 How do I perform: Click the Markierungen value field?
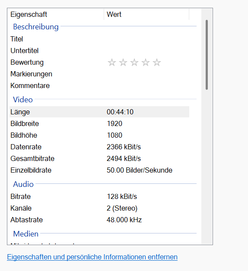tap(147, 74)
